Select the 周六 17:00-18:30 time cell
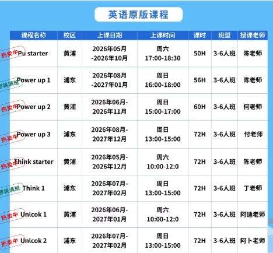This screenshot has width=273, height=253. (163, 54)
